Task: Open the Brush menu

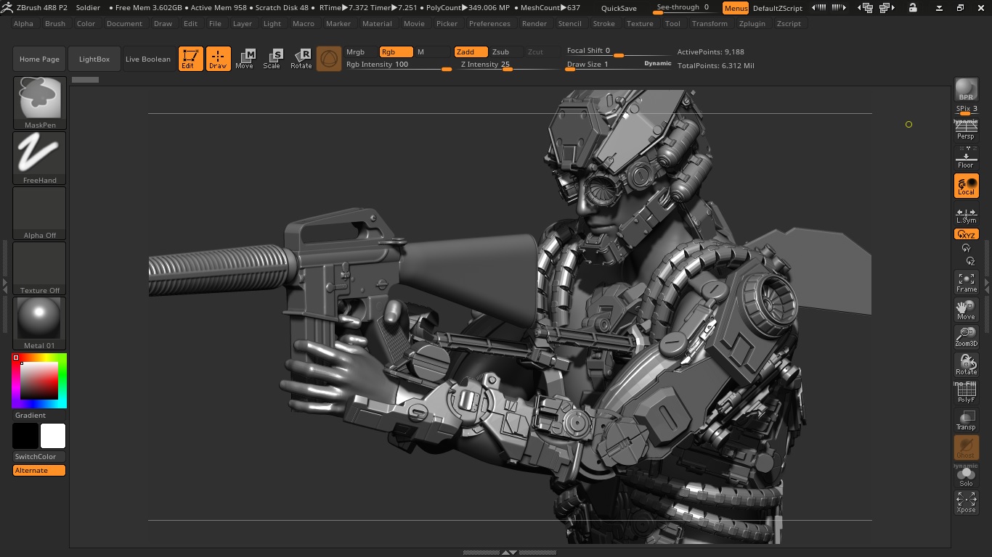Action: pos(55,23)
